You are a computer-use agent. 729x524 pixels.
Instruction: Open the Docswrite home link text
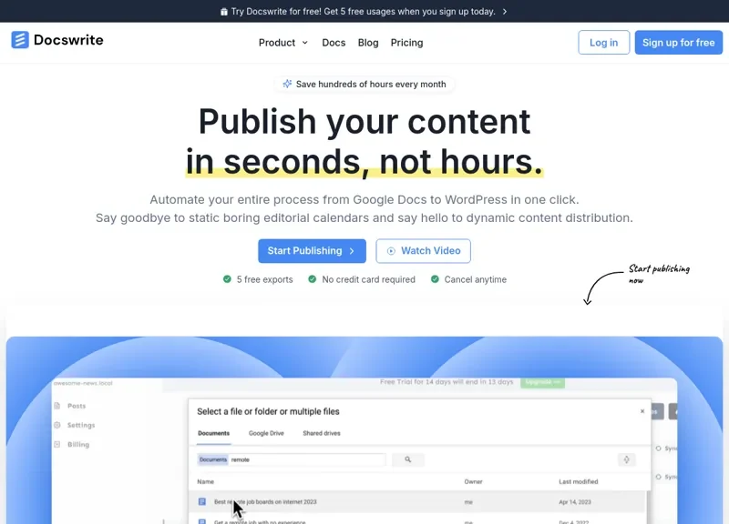pyautogui.click(x=68, y=40)
